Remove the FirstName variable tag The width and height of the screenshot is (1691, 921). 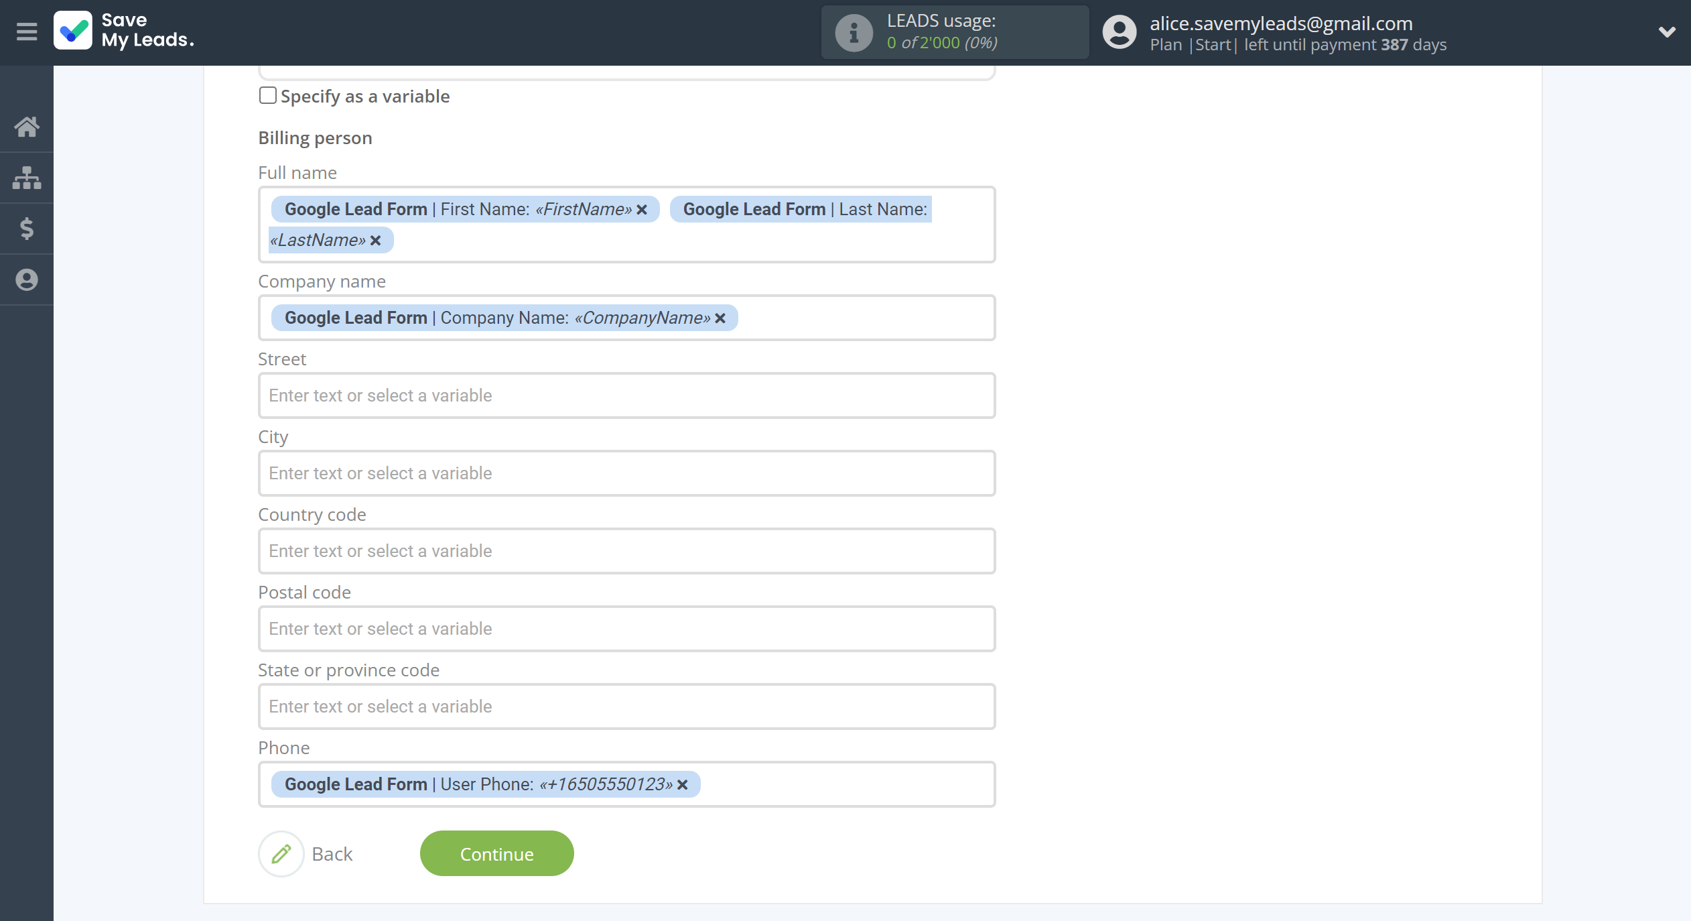pos(642,209)
